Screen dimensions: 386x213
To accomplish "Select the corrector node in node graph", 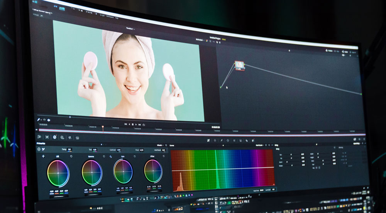I will point(239,65).
